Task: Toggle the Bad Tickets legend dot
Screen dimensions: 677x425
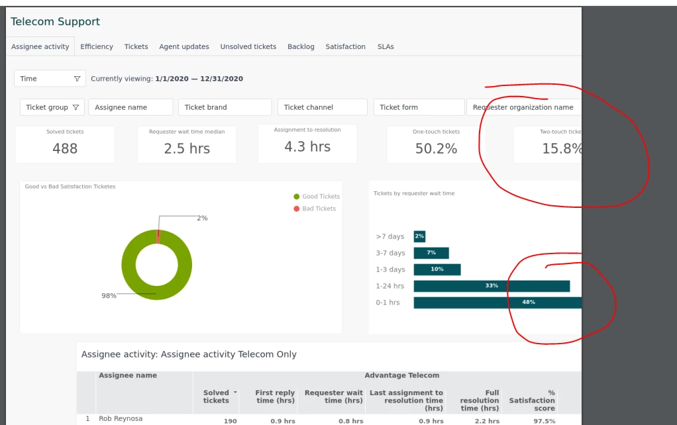Action: tap(297, 209)
